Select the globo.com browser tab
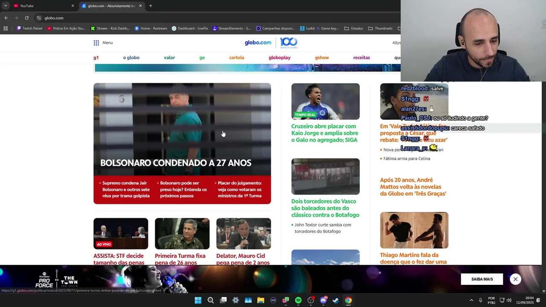Viewport: 546px width, 307px height. [x=112, y=6]
